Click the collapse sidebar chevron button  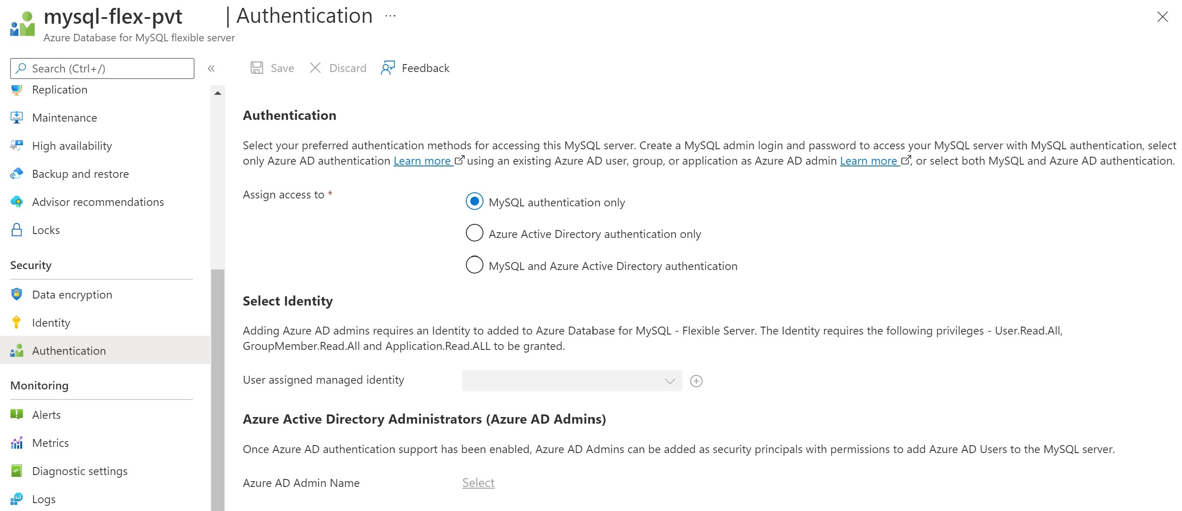point(211,68)
